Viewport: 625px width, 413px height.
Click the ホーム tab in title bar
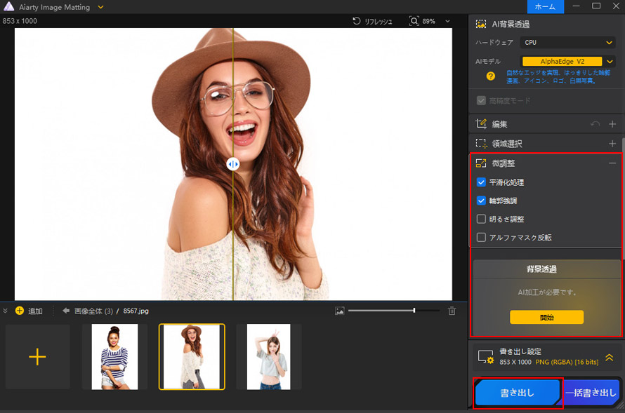point(545,6)
